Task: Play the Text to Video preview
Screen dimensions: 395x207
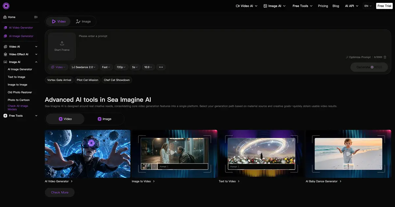Action: (259, 152)
